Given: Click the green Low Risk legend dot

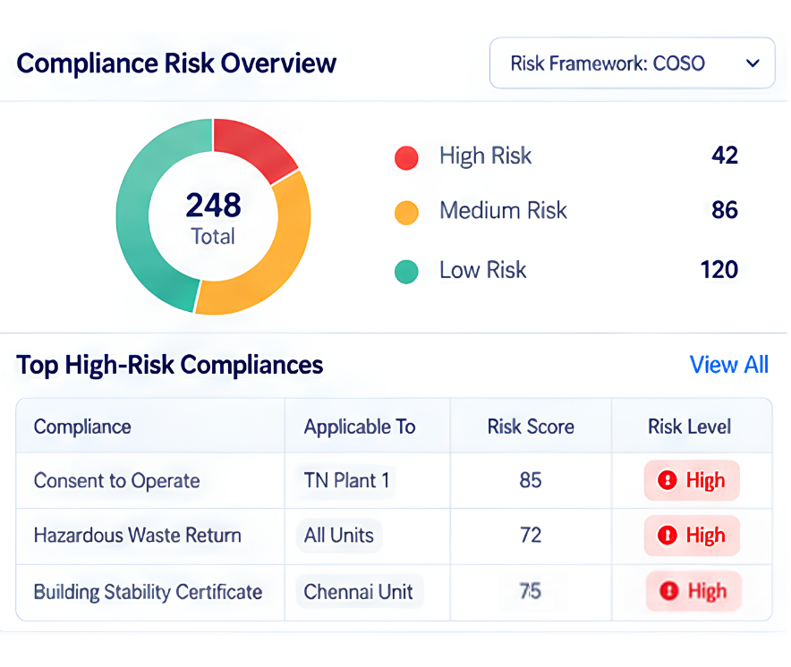Looking at the screenshot, I should point(406,272).
